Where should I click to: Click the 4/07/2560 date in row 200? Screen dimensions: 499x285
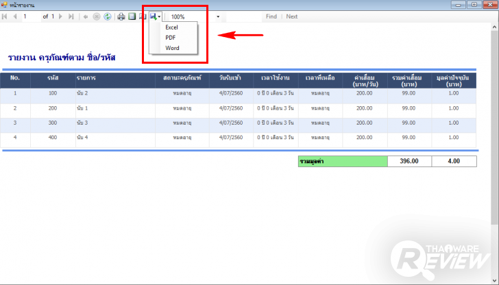point(231,108)
